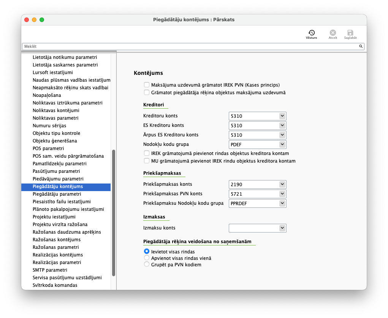388x318 pixels.
Task: Open the Vēsture history icon
Action: click(x=311, y=33)
